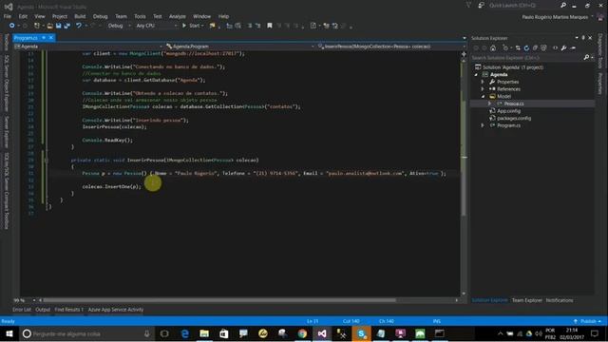Open File Explorer from the taskbar
This screenshot has width=608, height=342.
tap(204, 333)
